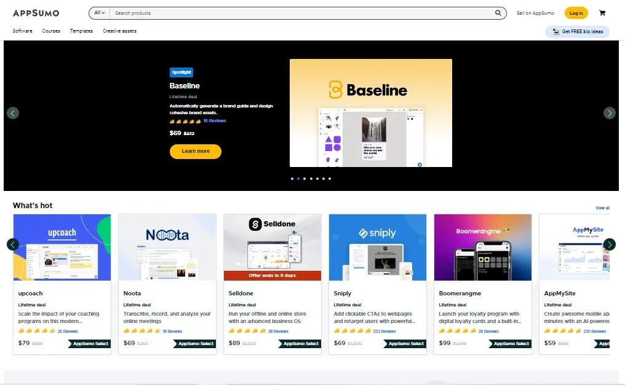Open upcoach 26 Reviews link

click(x=68, y=332)
